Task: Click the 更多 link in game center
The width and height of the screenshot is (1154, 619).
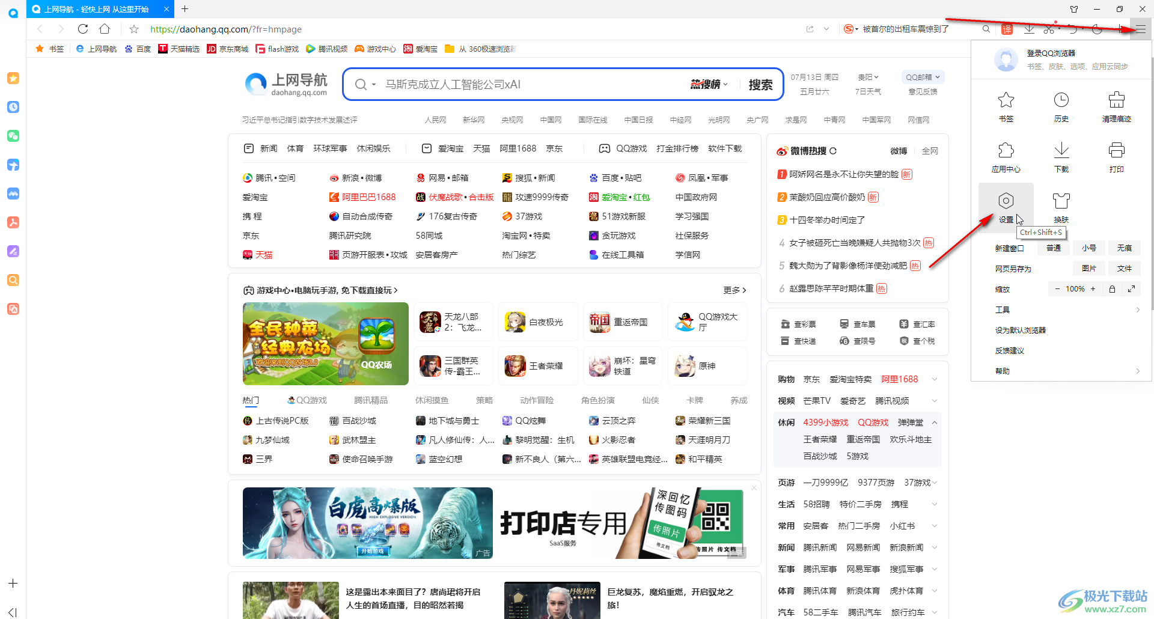Action: [x=735, y=290]
